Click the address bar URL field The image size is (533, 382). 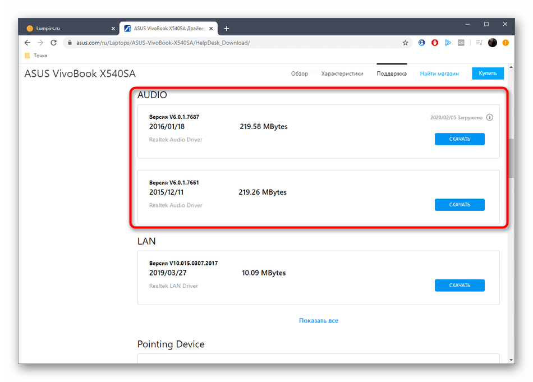(x=224, y=43)
